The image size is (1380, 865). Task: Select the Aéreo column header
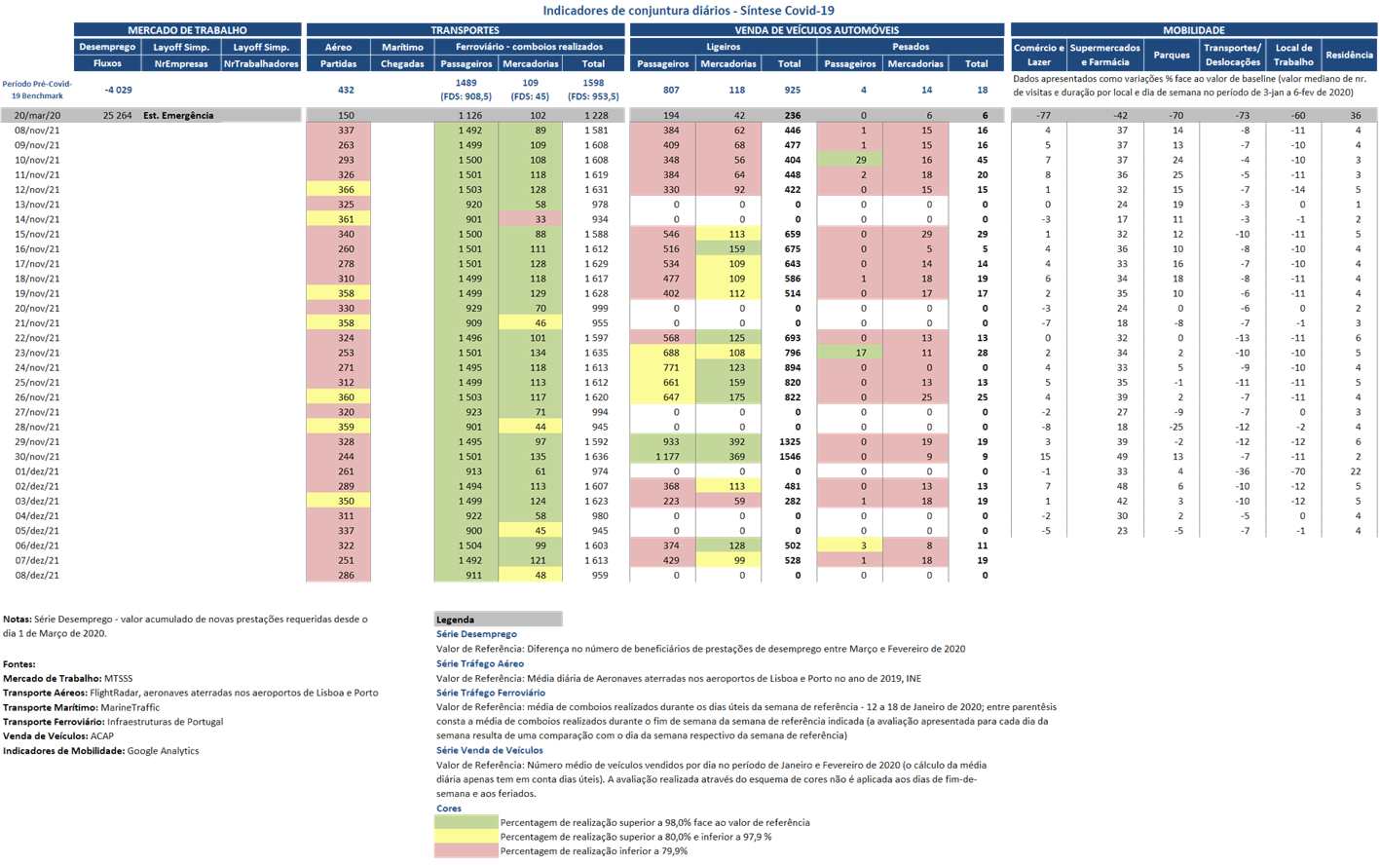coord(338,47)
